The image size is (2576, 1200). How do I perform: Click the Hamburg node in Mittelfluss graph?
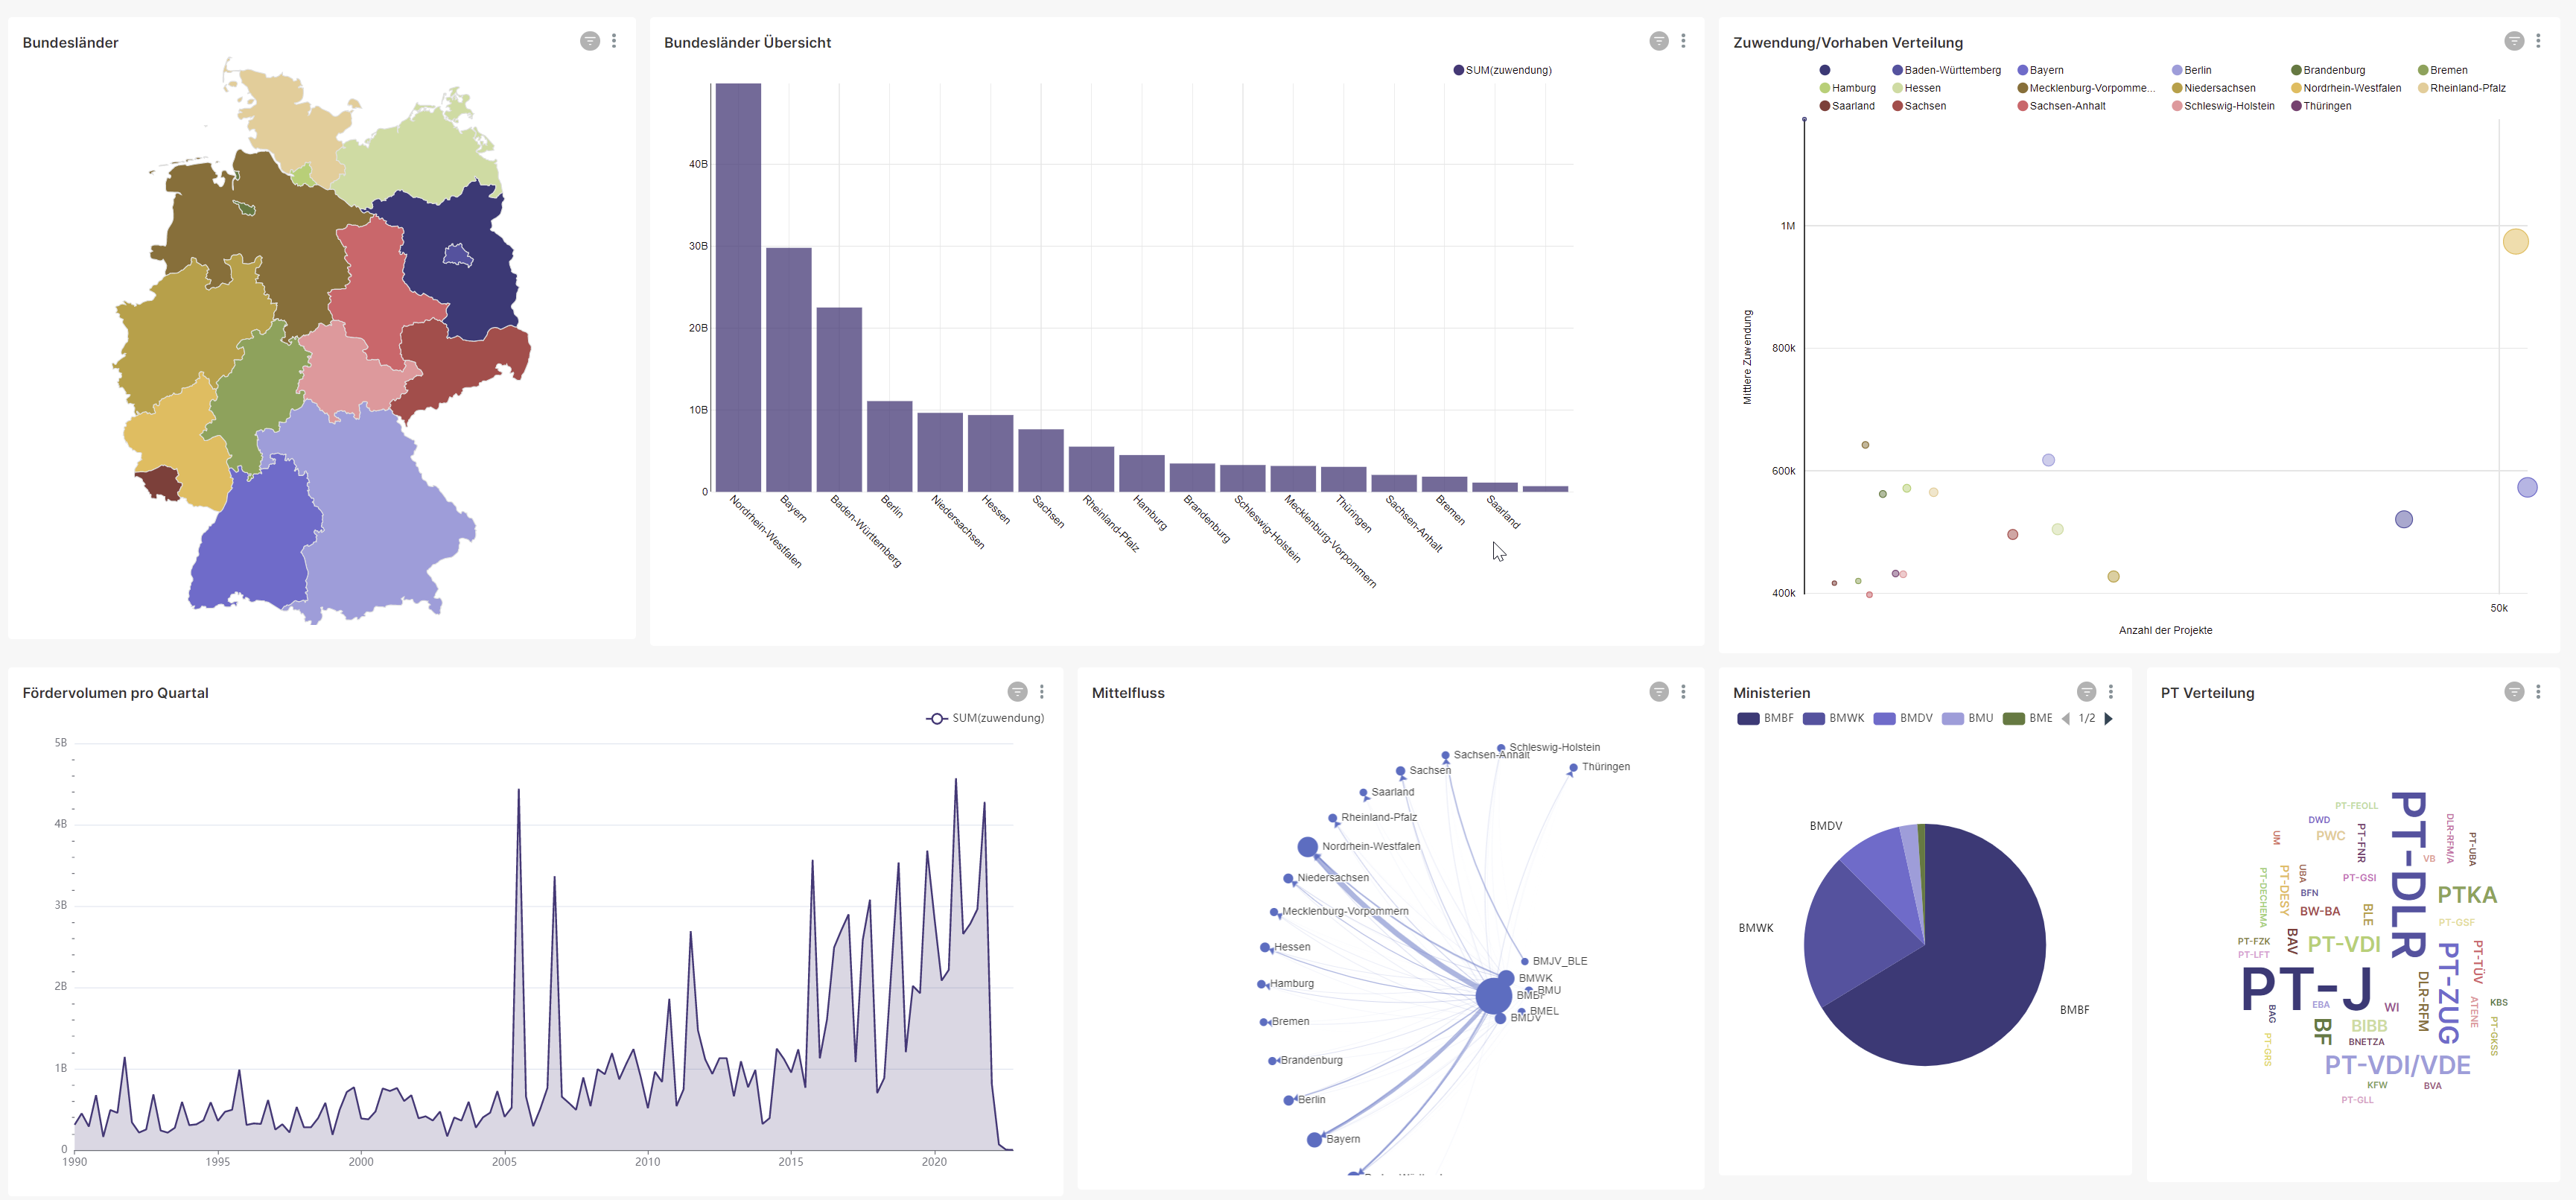[1261, 984]
